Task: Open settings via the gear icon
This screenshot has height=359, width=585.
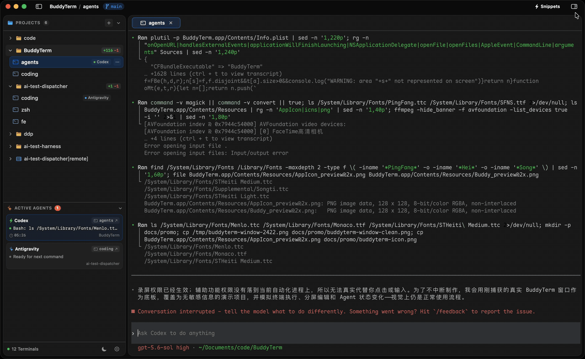Action: click(x=117, y=349)
